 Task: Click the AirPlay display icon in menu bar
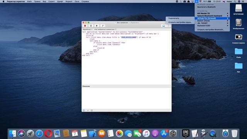click(193, 2)
